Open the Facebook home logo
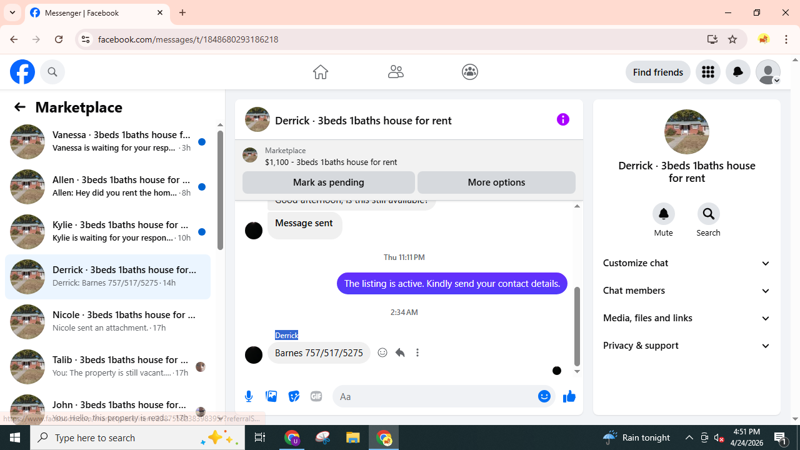This screenshot has height=450, width=800. (22, 72)
